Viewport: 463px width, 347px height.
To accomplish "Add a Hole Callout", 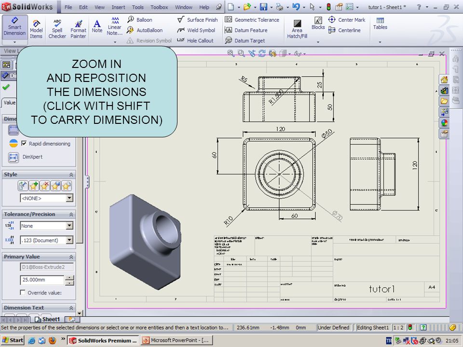I will tap(195, 40).
